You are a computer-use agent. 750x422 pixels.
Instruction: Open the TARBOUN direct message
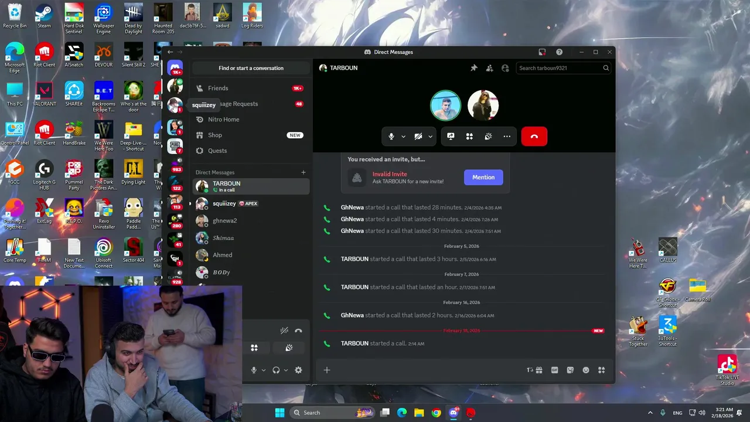[x=251, y=186]
